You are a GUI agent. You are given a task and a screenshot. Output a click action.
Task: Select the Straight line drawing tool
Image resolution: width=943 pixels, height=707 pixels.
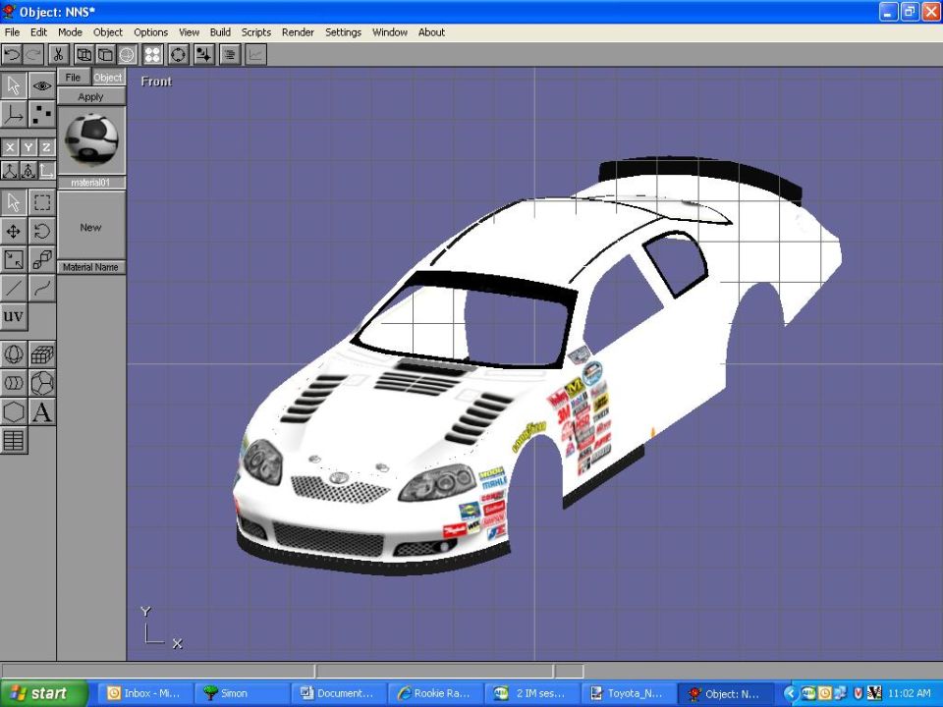point(13,289)
